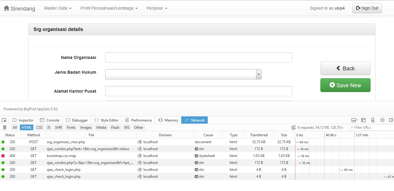This screenshot has width=394, height=191.
Task: Click into the Alamat Kantor Pusat field
Action: (x=198, y=91)
